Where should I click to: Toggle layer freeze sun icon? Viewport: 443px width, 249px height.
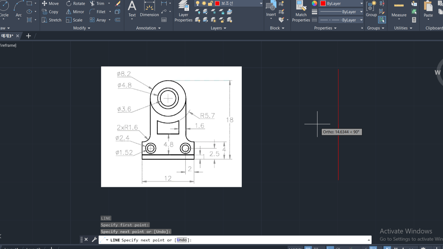[204, 3]
